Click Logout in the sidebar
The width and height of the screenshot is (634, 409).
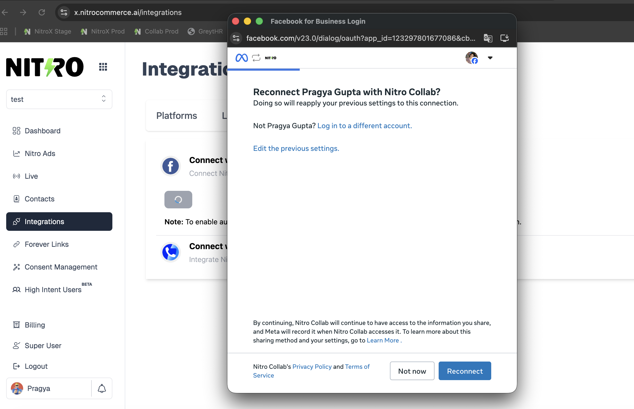[59, 366]
